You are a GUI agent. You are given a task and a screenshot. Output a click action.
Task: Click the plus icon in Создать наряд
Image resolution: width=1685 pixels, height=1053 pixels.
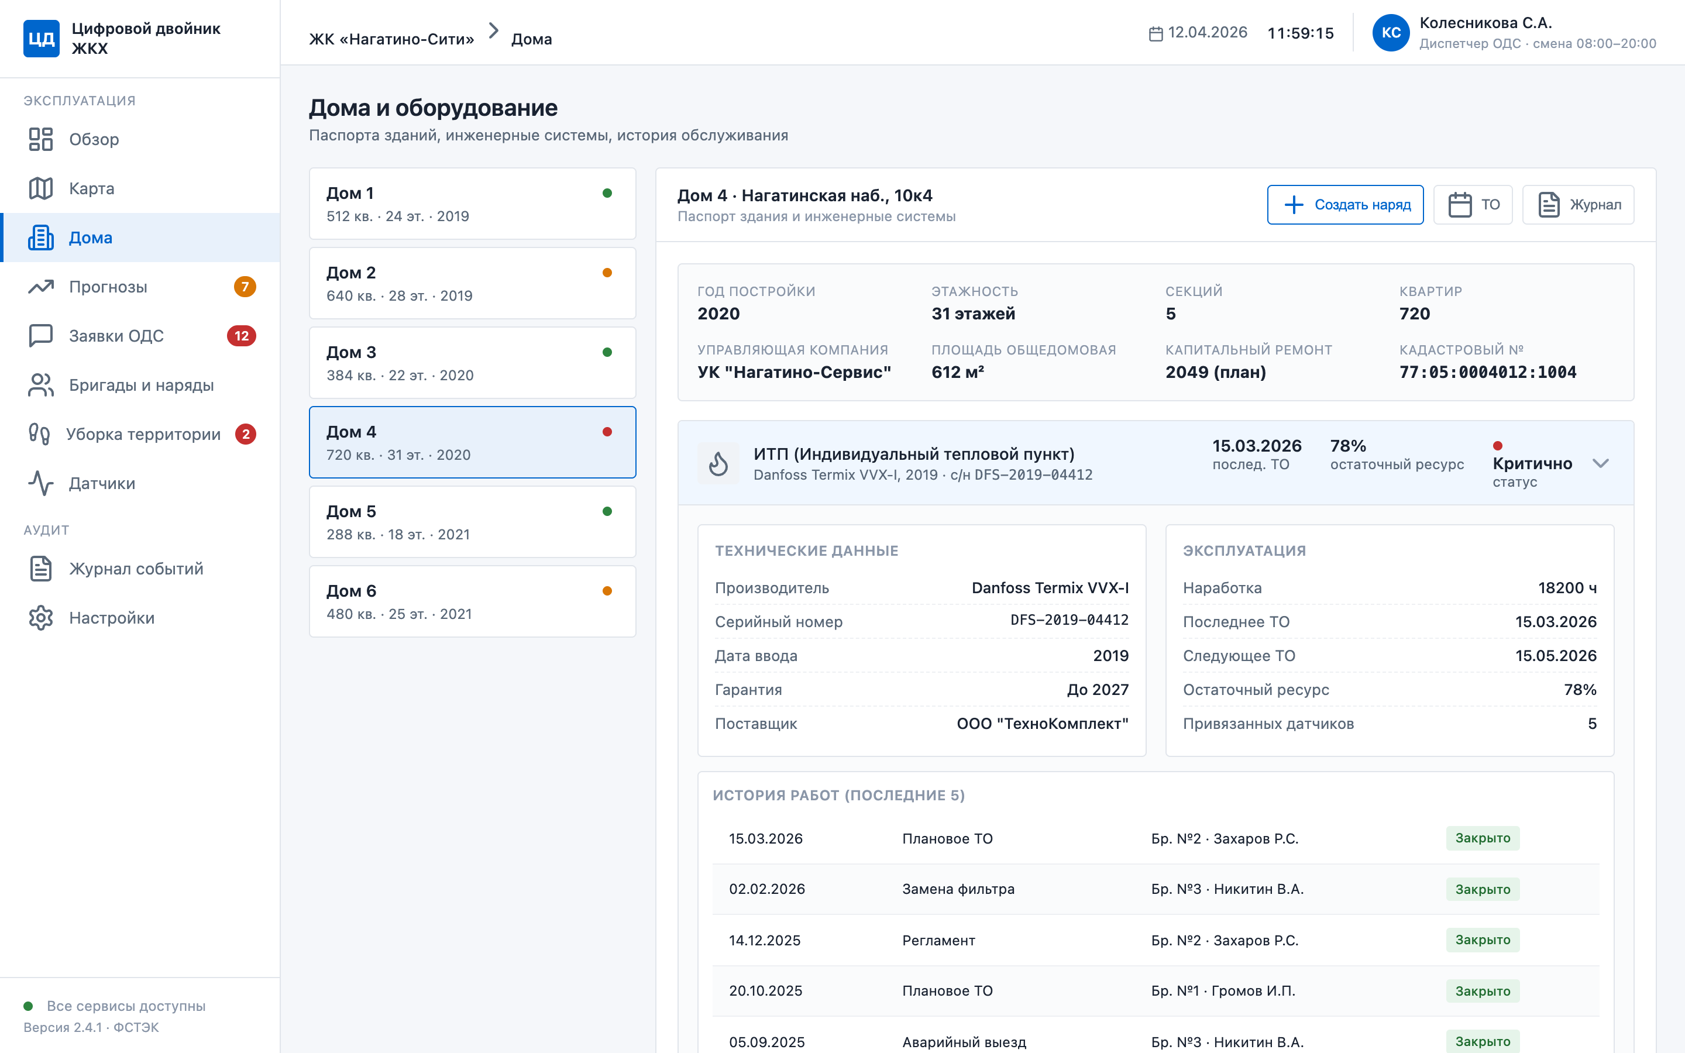(x=1293, y=205)
